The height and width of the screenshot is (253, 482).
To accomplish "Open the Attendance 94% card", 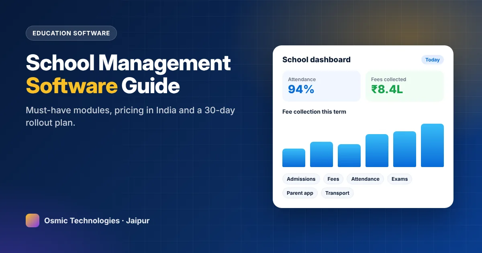I will click(321, 86).
